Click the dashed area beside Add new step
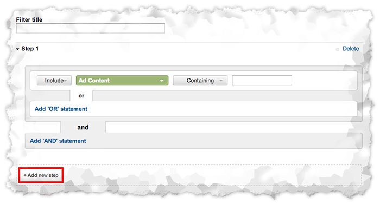Screen dimensions: 380x204 coord(212,175)
